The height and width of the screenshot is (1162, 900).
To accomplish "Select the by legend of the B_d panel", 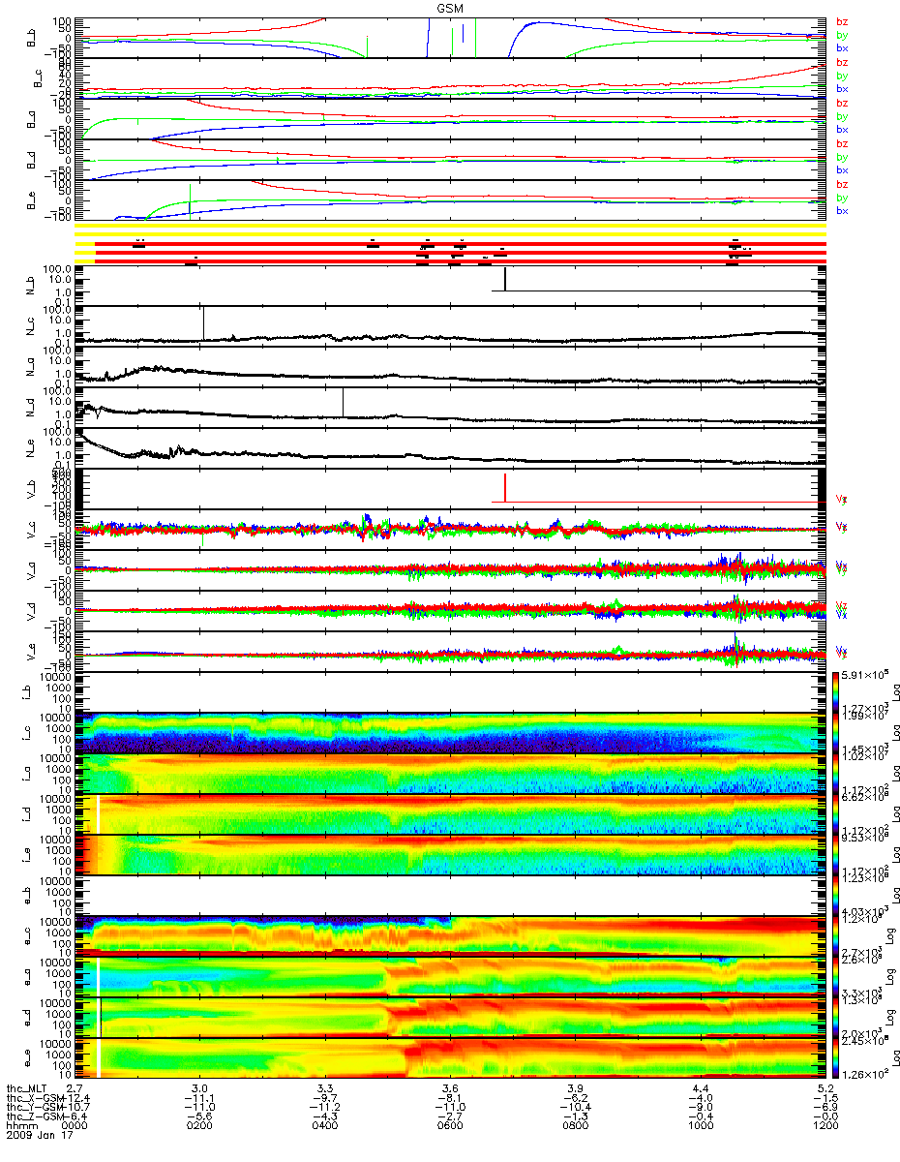I will point(842,157).
